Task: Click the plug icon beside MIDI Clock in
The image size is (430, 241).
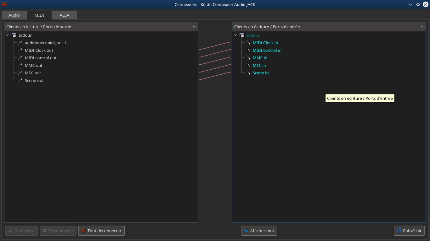Action: [248, 43]
